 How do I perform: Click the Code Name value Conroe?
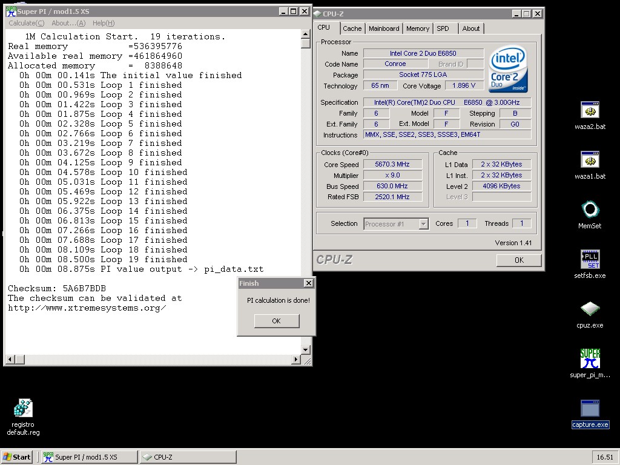[395, 64]
